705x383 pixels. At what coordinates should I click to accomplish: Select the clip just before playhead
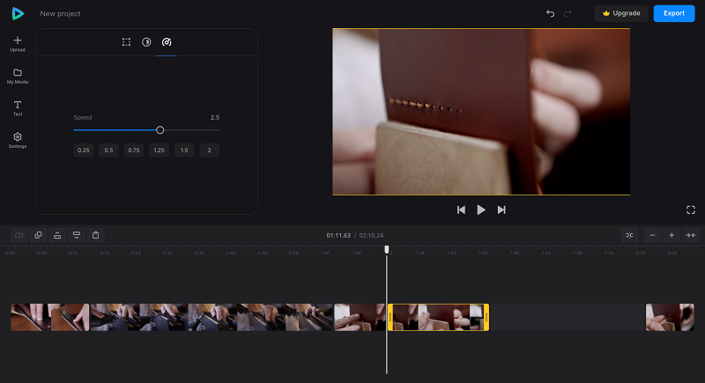[360, 318]
